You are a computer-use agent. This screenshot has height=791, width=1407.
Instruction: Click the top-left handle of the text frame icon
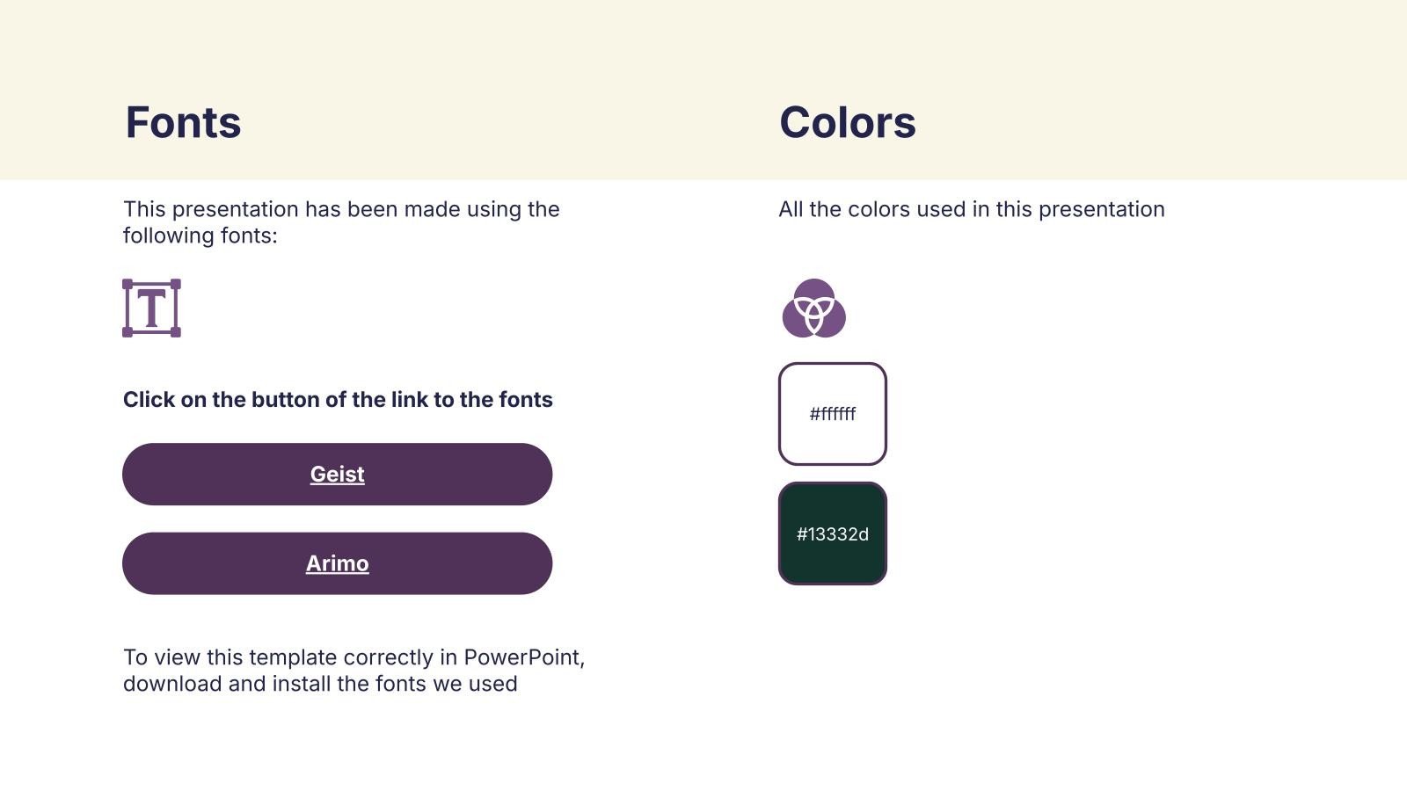(x=128, y=284)
